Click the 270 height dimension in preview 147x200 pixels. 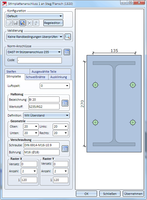(82, 104)
